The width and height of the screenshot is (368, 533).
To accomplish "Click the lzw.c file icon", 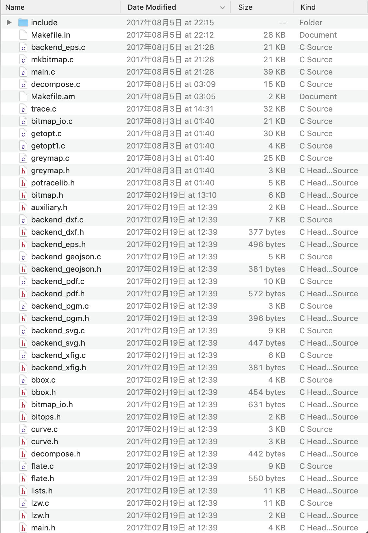I will [x=23, y=503].
